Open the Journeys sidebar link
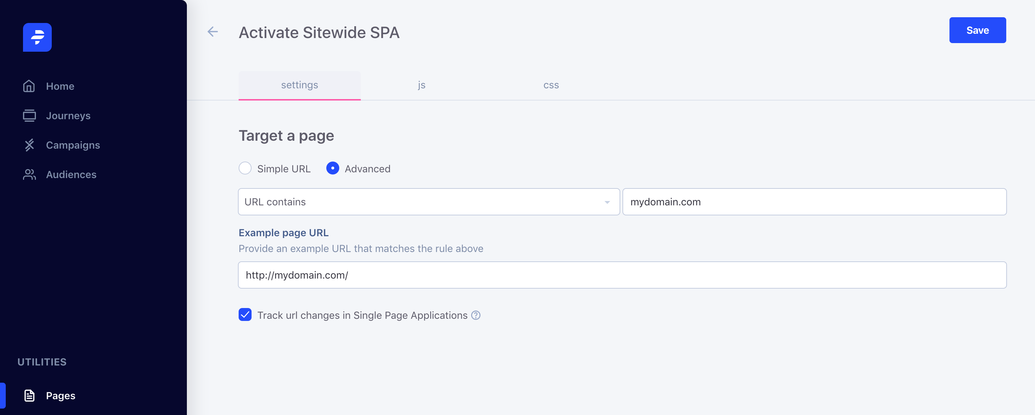Image resolution: width=1035 pixels, height=415 pixels. pyautogui.click(x=68, y=116)
